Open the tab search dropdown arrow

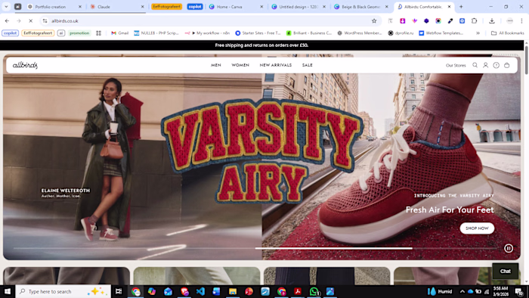click(6, 6)
